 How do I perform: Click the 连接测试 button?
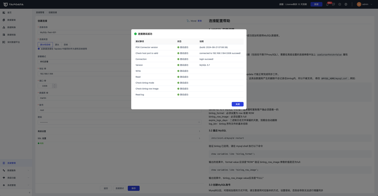click(120, 188)
